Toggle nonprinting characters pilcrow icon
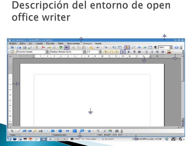This screenshot has height=146, width=195. click(x=155, y=47)
